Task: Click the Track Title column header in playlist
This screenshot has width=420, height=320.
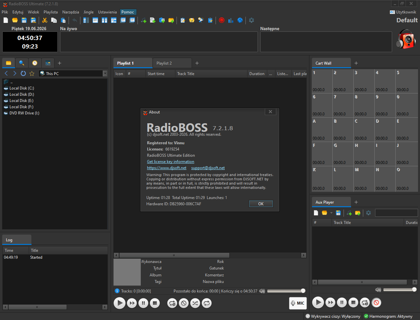Action: (211, 74)
